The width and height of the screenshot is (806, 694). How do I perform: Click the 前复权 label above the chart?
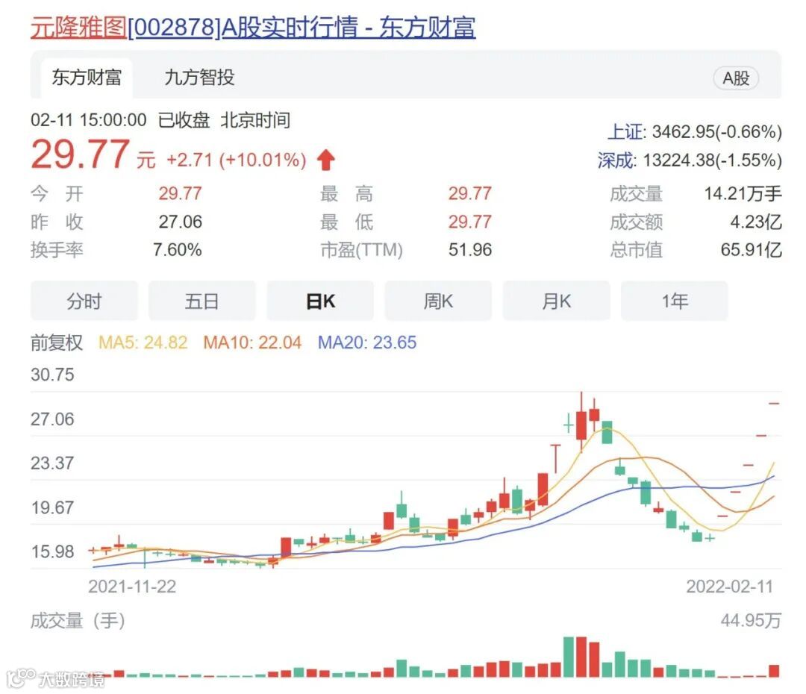tap(57, 343)
